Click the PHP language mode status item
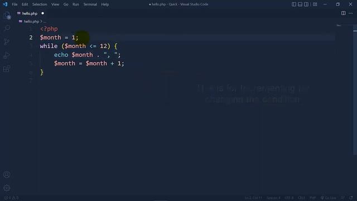This screenshot has height=201, width=357. pyautogui.click(x=312, y=198)
